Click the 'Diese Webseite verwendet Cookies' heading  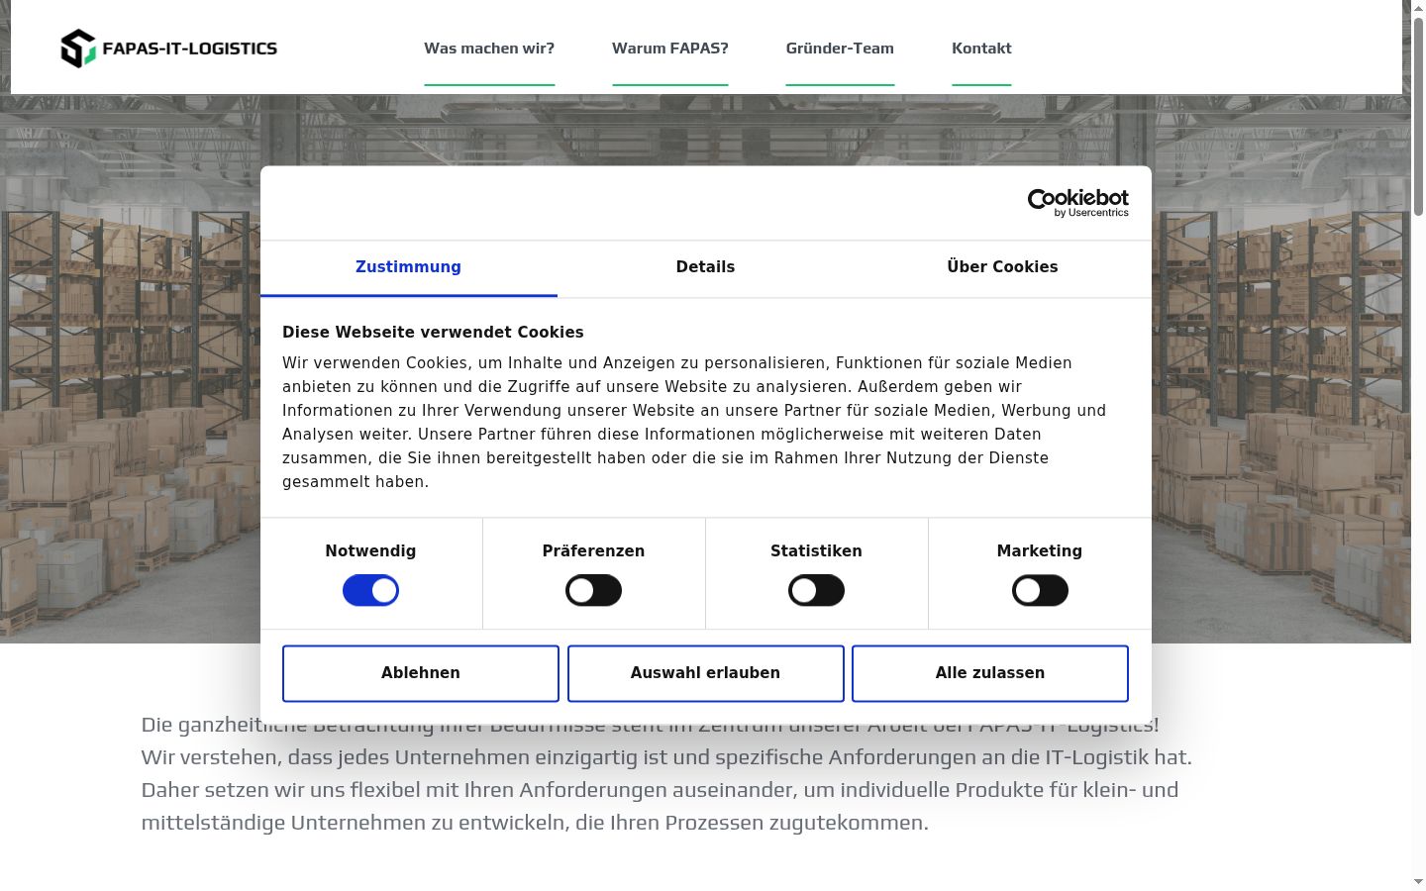[x=433, y=333]
